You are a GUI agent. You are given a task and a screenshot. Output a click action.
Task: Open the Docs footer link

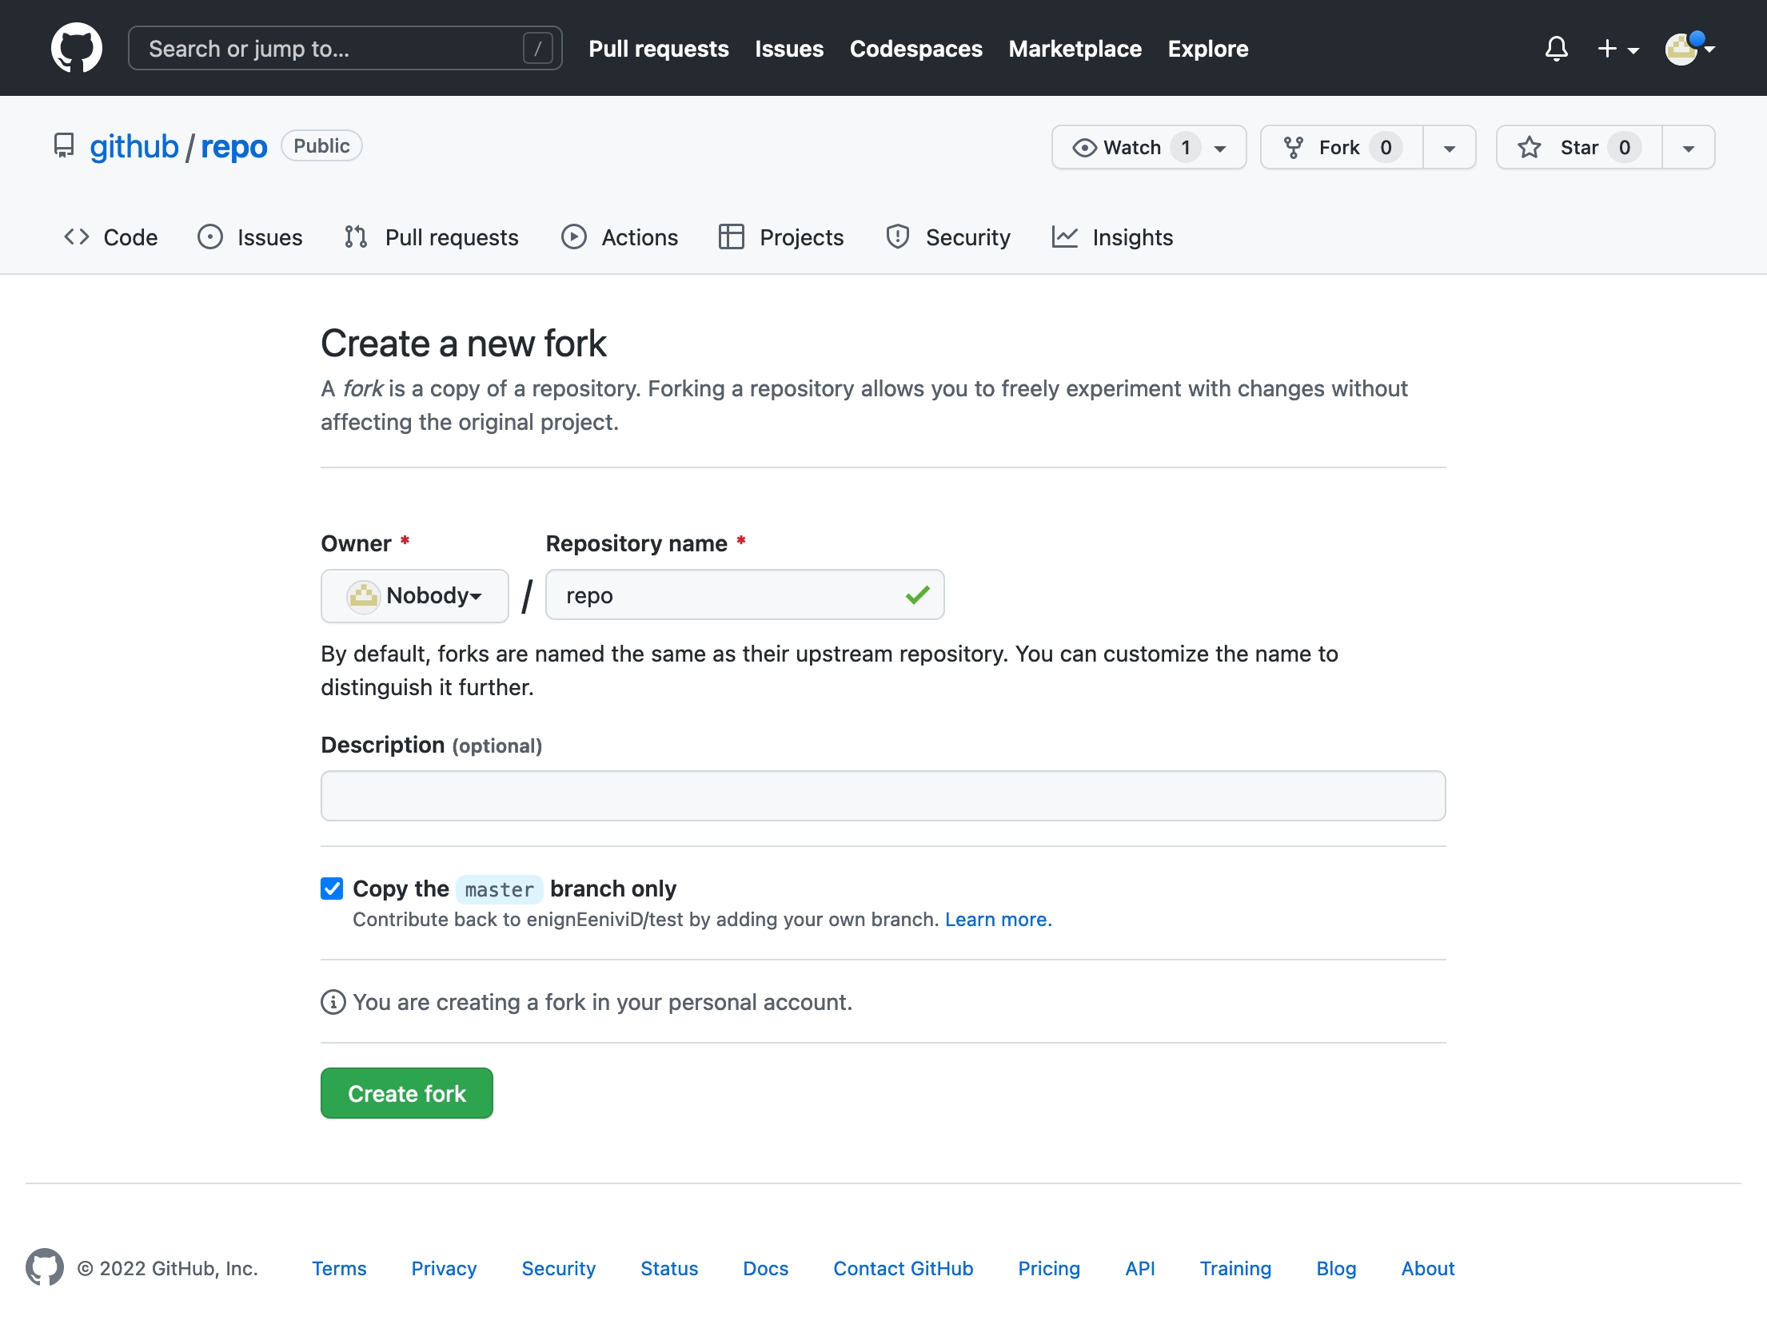(765, 1268)
